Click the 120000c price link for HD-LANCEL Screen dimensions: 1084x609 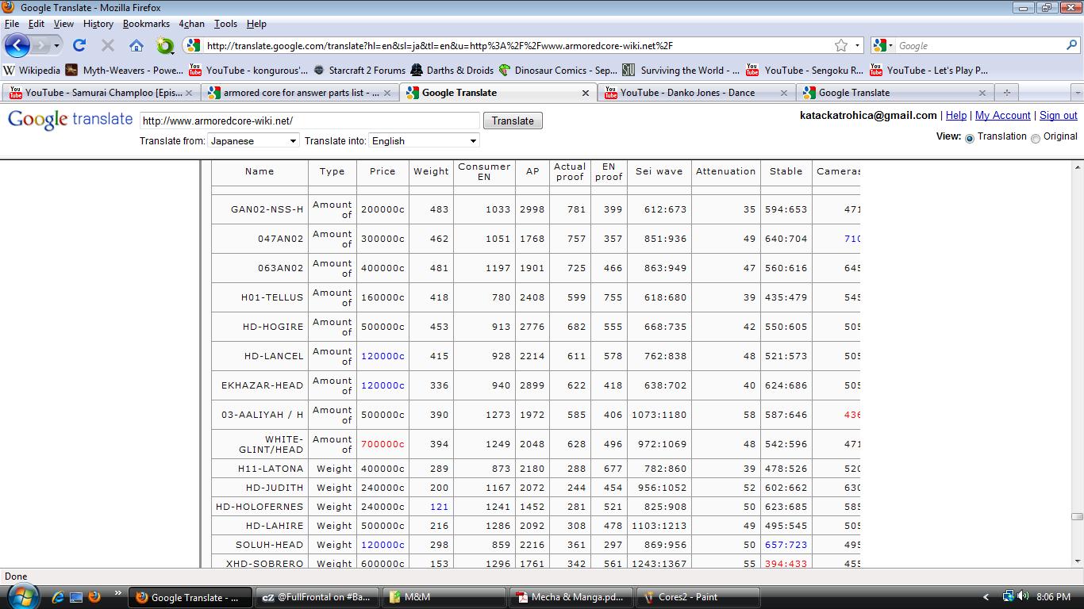pyautogui.click(x=382, y=356)
